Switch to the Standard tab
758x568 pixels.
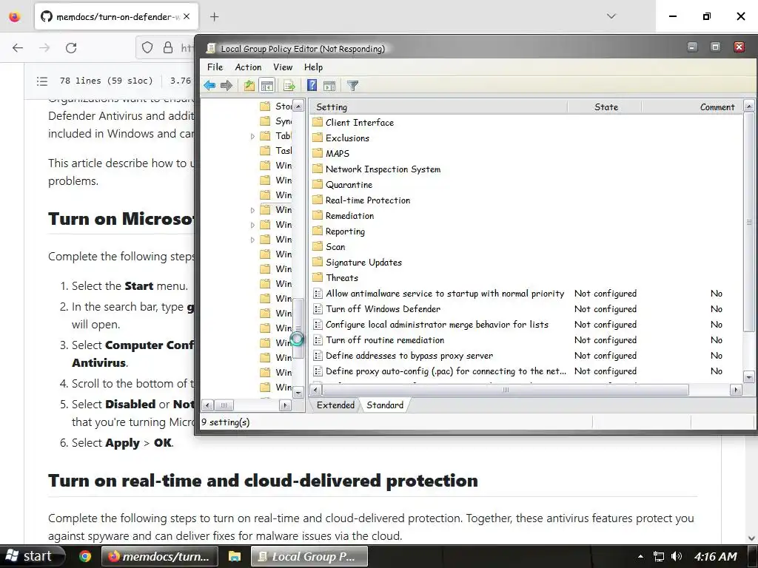click(x=385, y=405)
